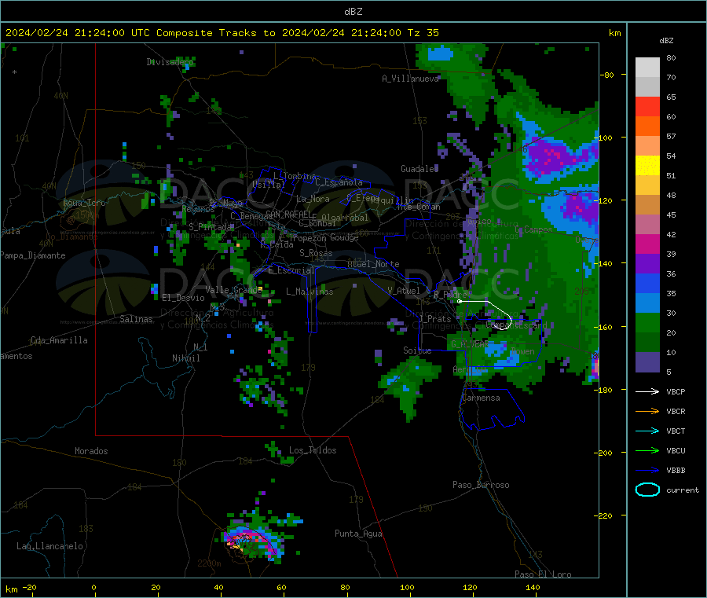This screenshot has height=598, width=707.
Task: Click the green VBCU arrow legend icon
Action: coord(647,450)
